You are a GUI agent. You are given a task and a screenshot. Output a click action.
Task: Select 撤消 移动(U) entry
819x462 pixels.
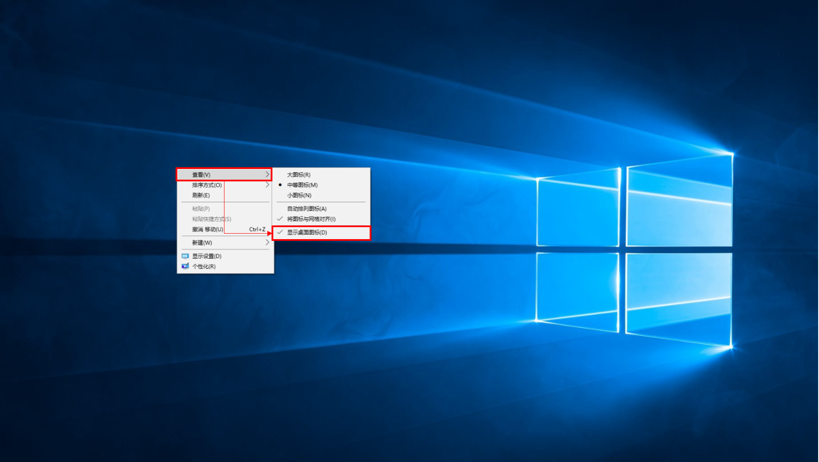click(x=224, y=229)
